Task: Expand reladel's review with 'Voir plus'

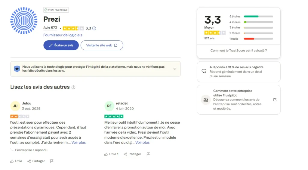Action: pyautogui.click(x=142, y=142)
